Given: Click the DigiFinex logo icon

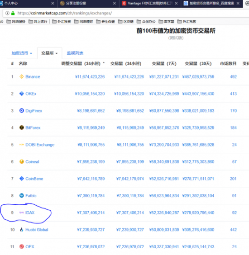Looking at the screenshot, I should click(21, 111).
